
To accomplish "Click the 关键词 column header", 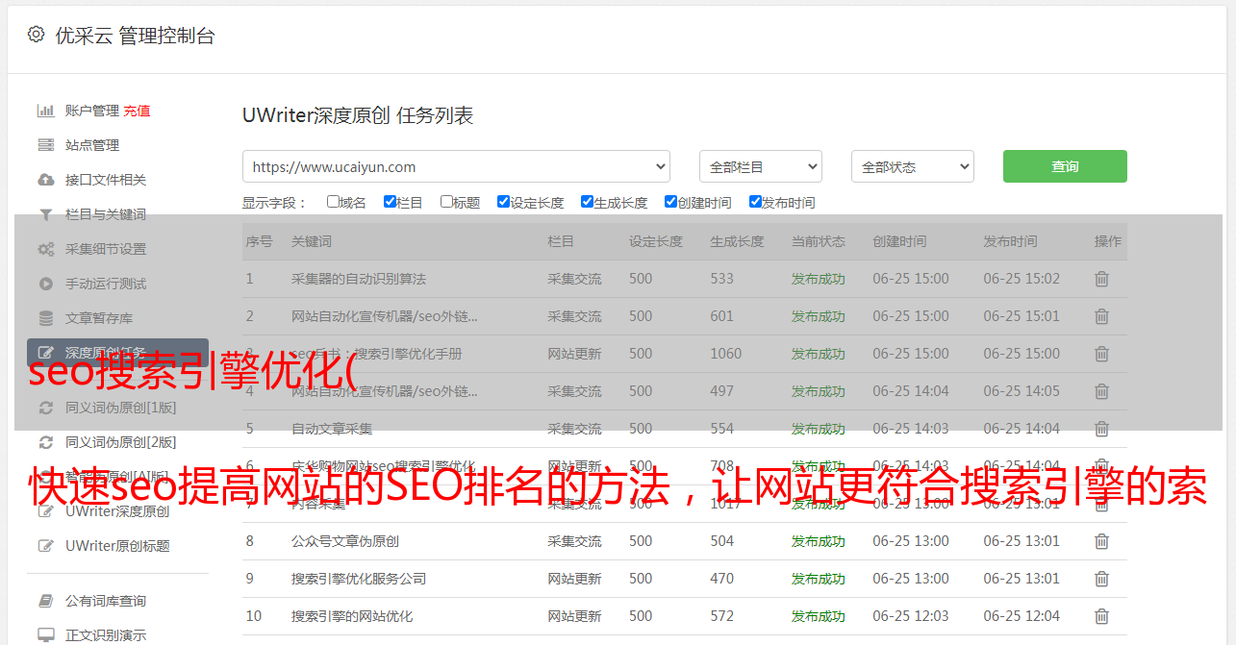I will tap(312, 241).
